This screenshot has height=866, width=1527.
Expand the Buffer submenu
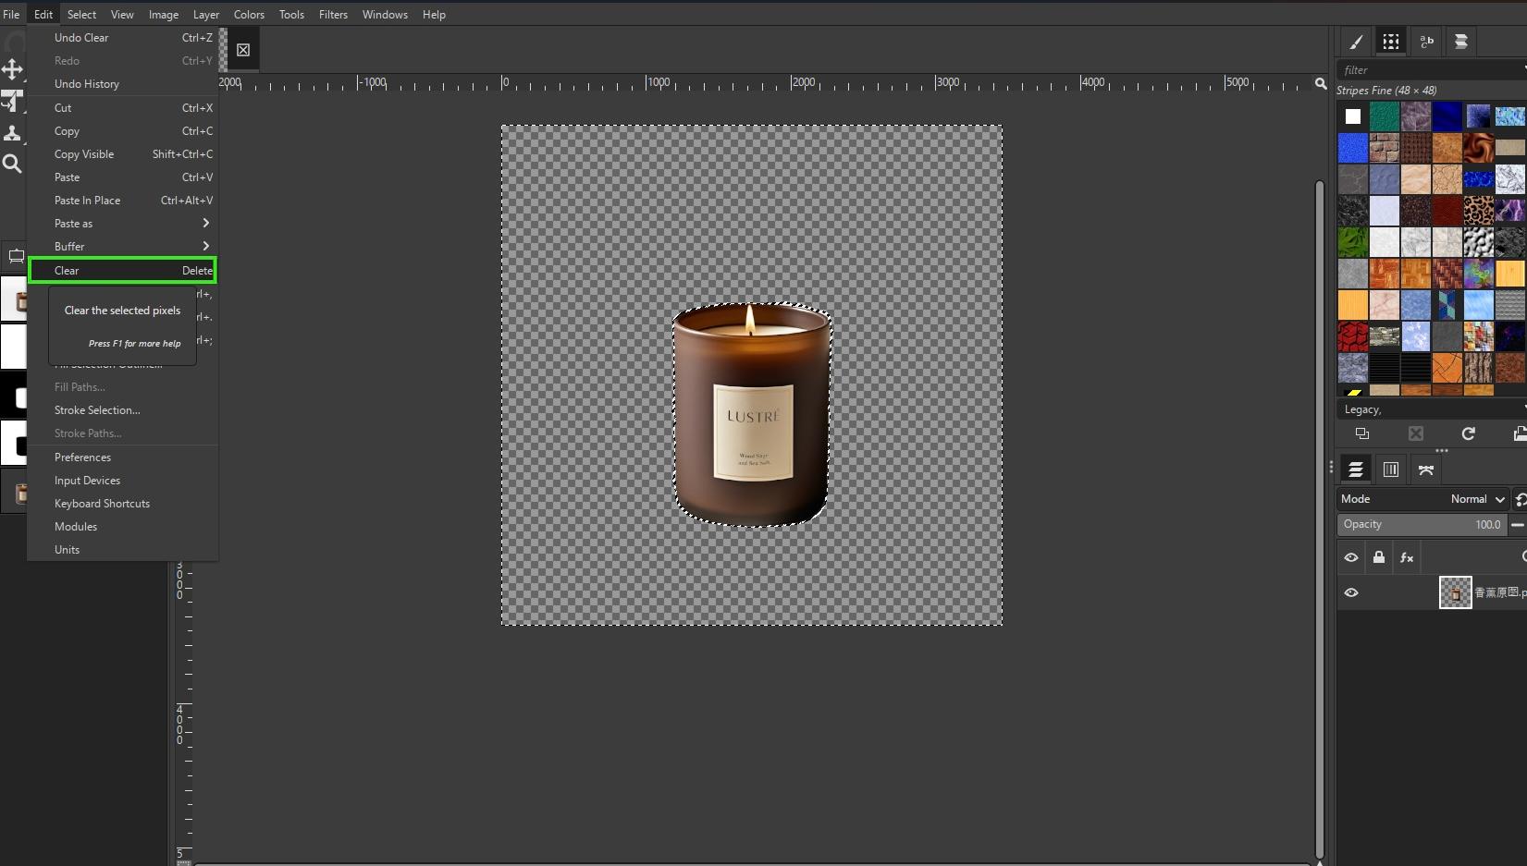point(123,247)
